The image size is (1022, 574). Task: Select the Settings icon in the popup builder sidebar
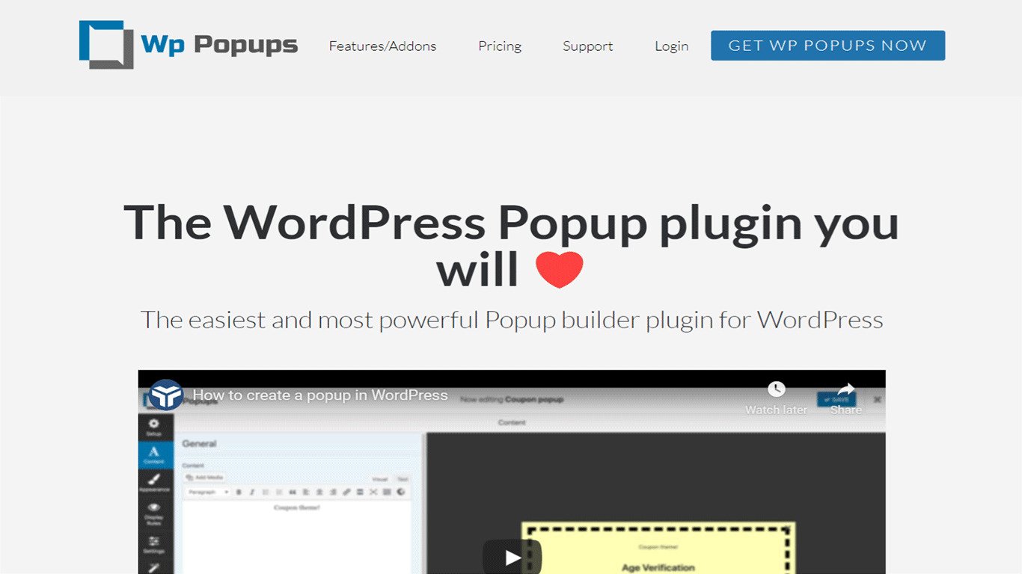pos(154,540)
